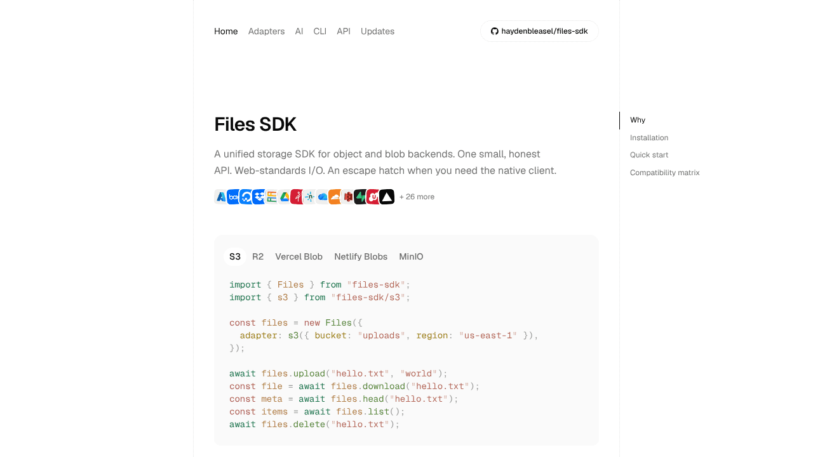Screen dimensions: 813x457
Task: Jump to the Why section
Action: point(638,120)
